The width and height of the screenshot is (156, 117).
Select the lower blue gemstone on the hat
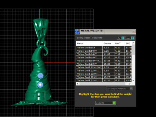click(x=40, y=85)
